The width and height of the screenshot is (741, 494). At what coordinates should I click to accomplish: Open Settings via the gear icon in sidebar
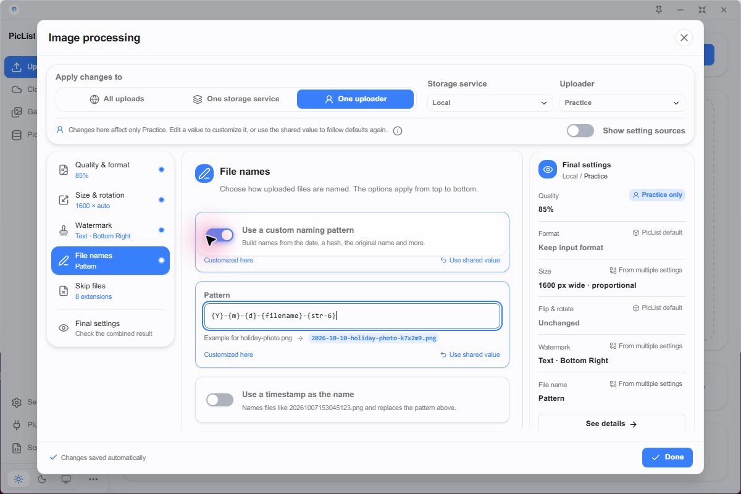click(x=17, y=403)
